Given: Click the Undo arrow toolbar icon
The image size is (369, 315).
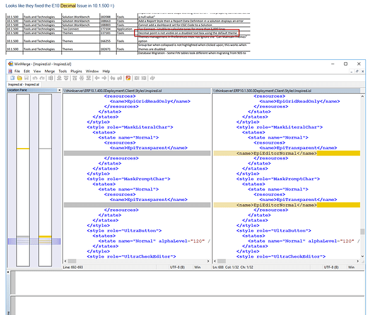Looking at the screenshot, I should pyautogui.click(x=35, y=78).
